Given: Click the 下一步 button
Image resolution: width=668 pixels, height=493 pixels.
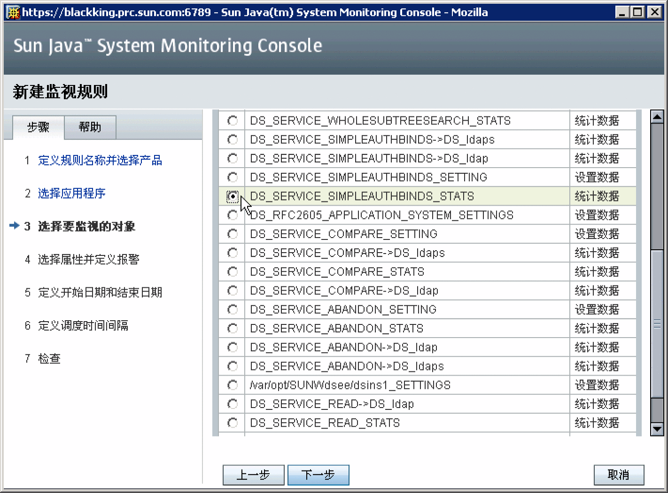Looking at the screenshot, I should click(318, 475).
